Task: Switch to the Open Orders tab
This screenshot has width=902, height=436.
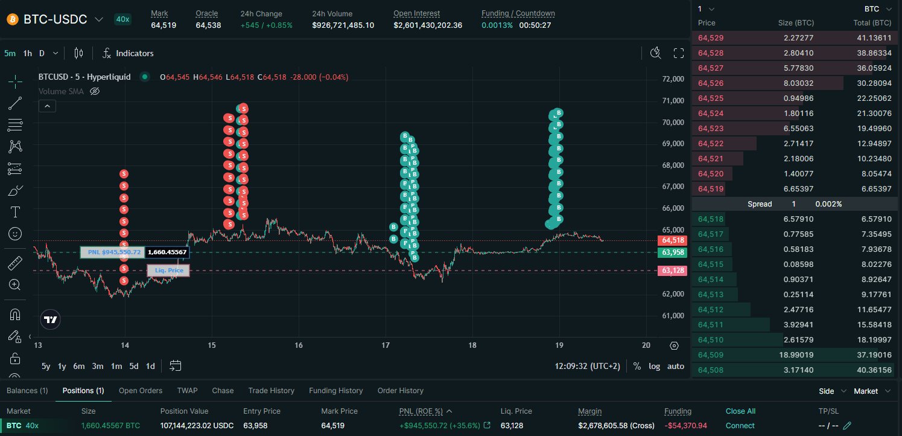Action: coord(141,391)
